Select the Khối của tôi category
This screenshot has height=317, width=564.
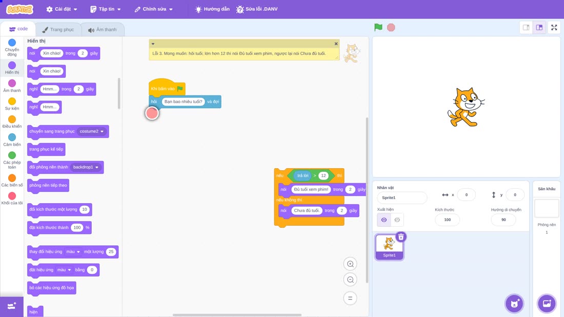click(x=12, y=199)
